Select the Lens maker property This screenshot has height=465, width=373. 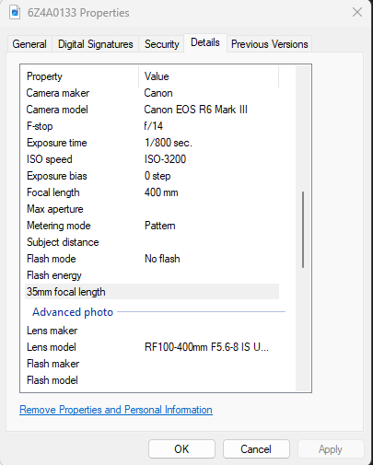[52, 331]
